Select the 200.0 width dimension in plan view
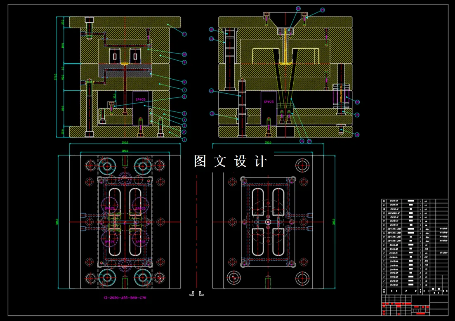The image size is (455, 321). click(125, 151)
